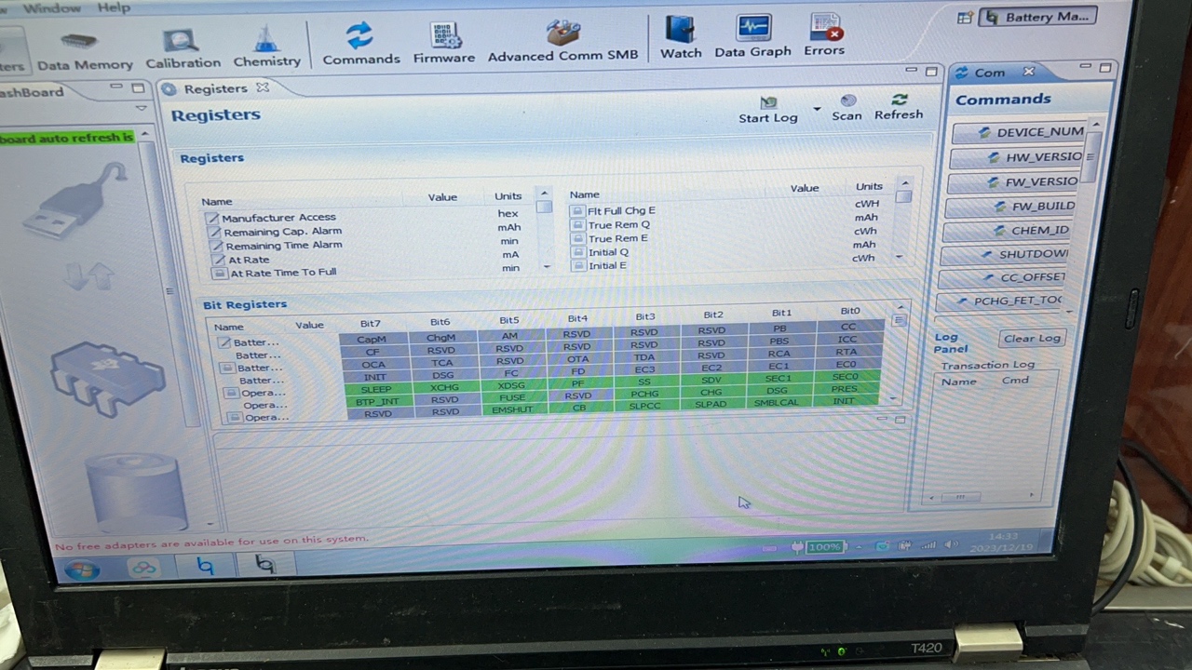The image size is (1192, 670).
Task: Toggle At Rate Time To Full icon
Action: [219, 274]
